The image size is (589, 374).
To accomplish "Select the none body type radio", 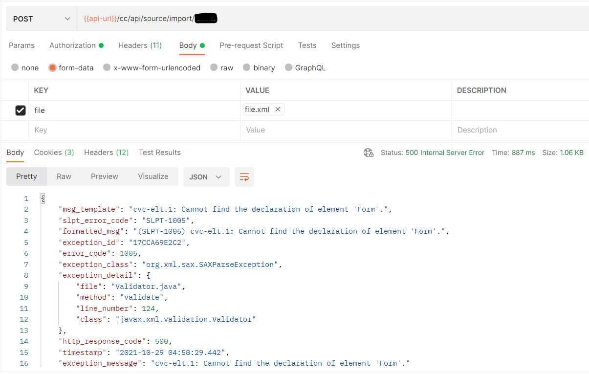I will 15,68.
